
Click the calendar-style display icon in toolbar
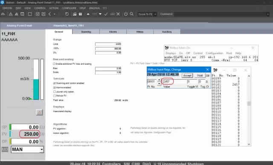22,14
